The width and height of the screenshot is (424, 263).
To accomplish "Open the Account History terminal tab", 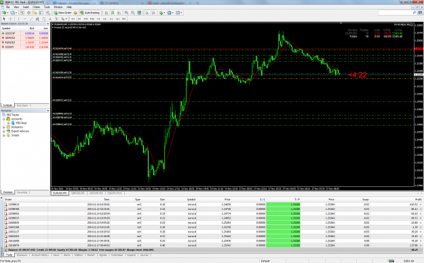I will [40, 255].
